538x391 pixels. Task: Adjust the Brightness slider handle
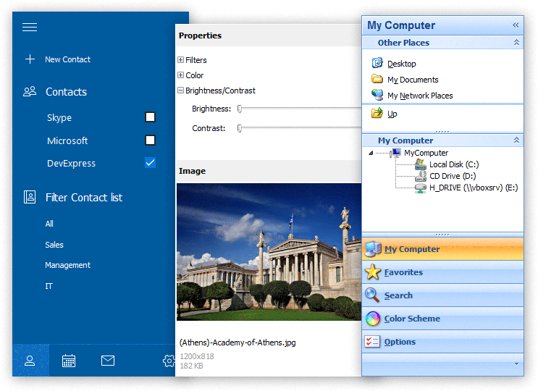point(240,109)
